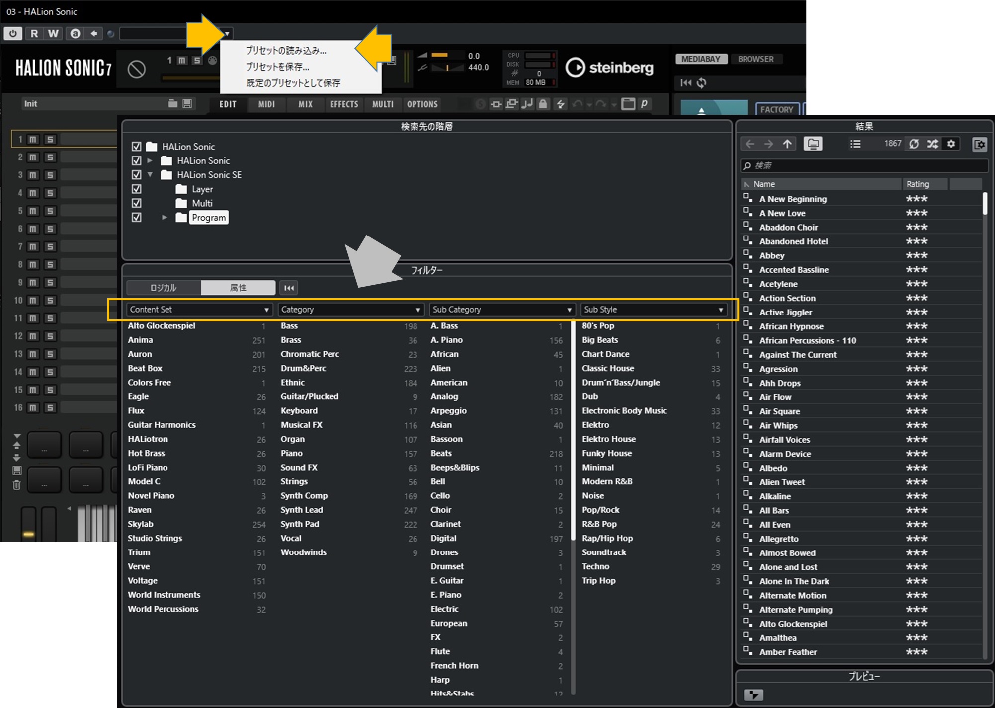Sort results by Rating column header
The height and width of the screenshot is (708, 995).
(x=924, y=184)
